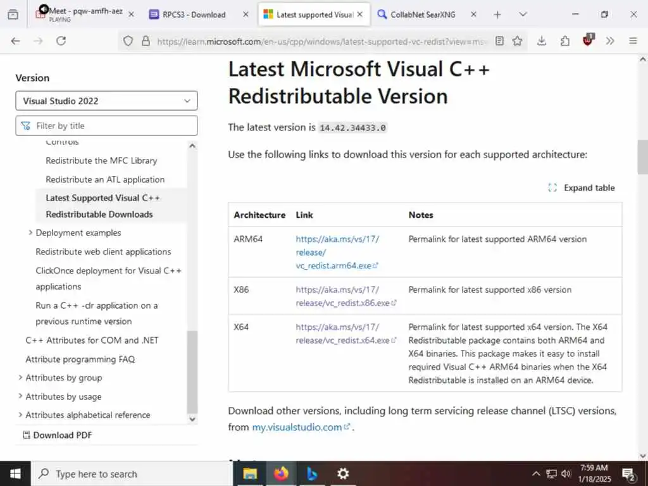Image resolution: width=648 pixels, height=486 pixels.
Task: Open Run a C++ -clr application item
Action: pyautogui.click(x=97, y=313)
